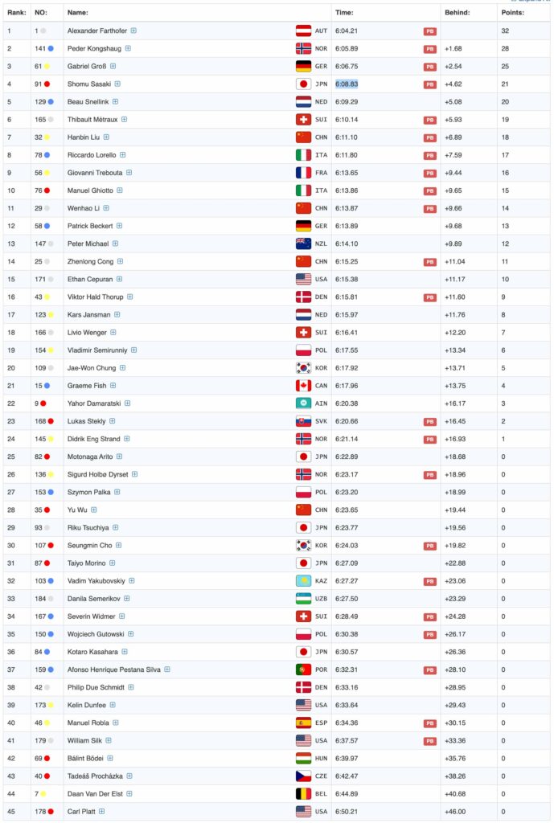554x823 pixels.
Task: Click the Points column header
Action: pos(512,13)
